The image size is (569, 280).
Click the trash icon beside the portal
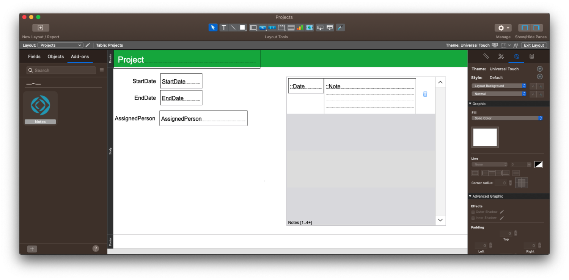[x=425, y=93]
